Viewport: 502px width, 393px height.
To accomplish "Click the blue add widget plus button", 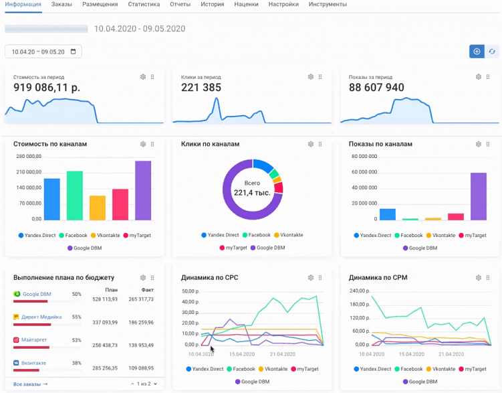I will (477, 52).
